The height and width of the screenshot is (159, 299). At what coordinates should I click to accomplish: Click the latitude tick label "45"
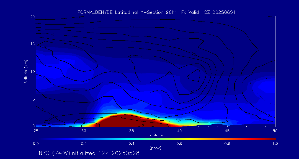pyautogui.click(x=227, y=131)
